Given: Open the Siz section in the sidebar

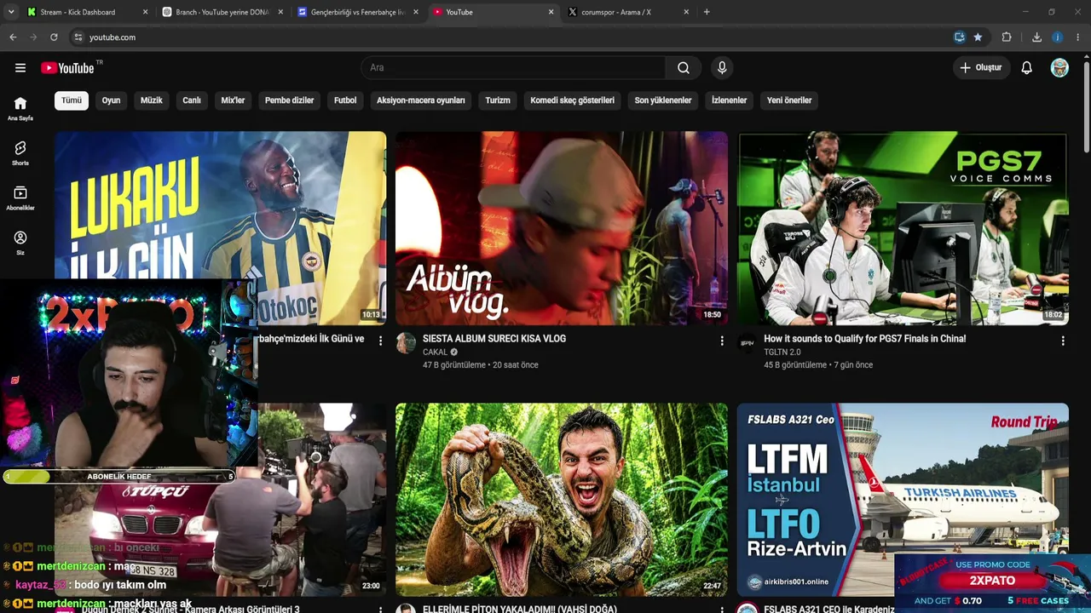Looking at the screenshot, I should click(x=20, y=243).
